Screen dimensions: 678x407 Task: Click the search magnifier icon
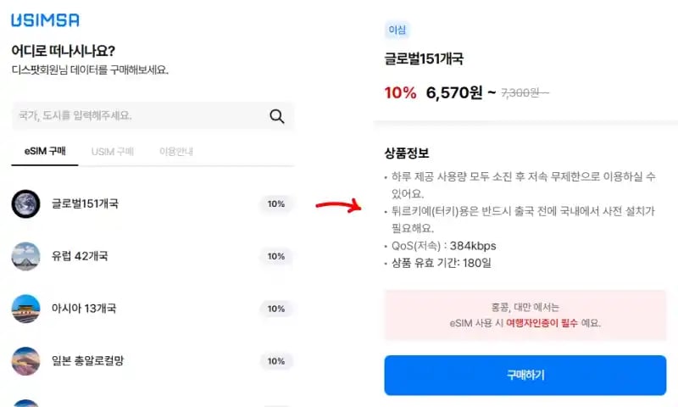(277, 116)
